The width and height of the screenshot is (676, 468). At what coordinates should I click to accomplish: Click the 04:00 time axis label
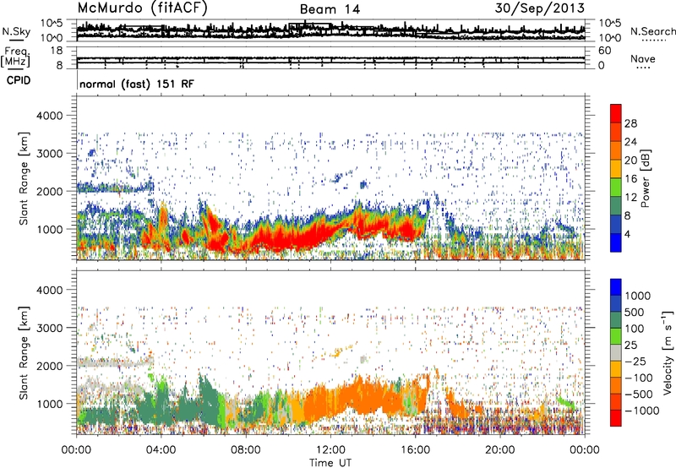pyautogui.click(x=161, y=450)
